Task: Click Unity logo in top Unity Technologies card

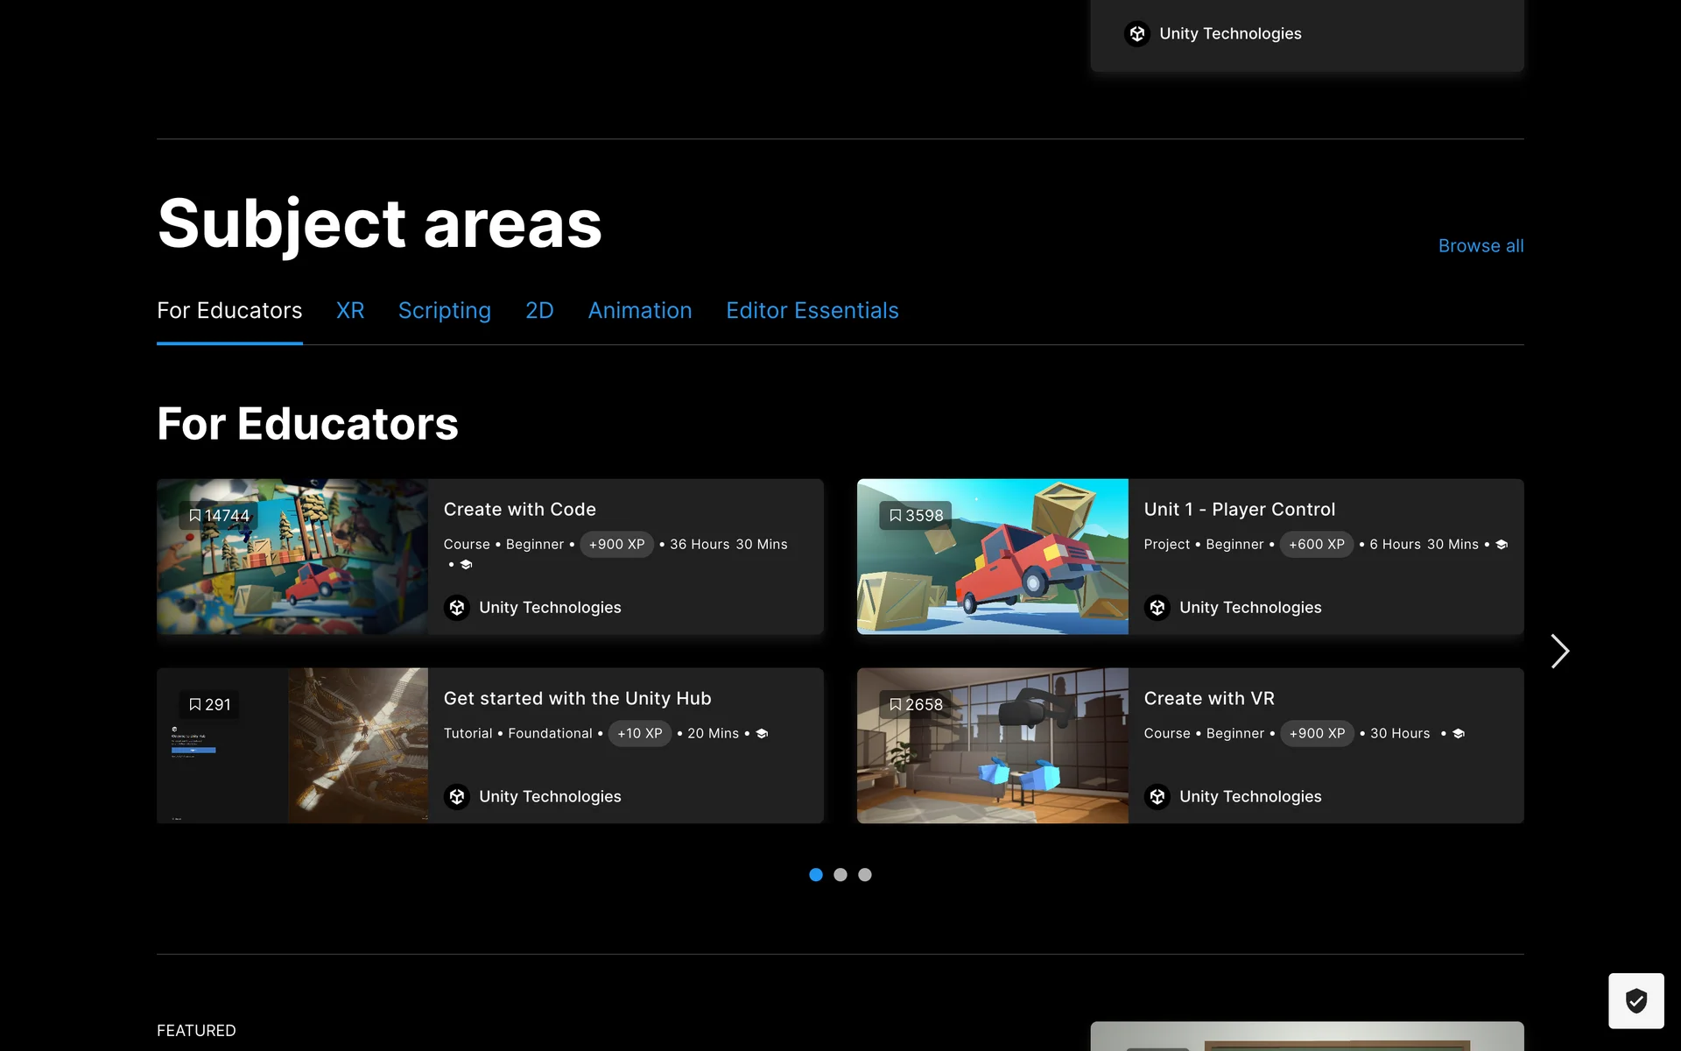Action: (1137, 34)
